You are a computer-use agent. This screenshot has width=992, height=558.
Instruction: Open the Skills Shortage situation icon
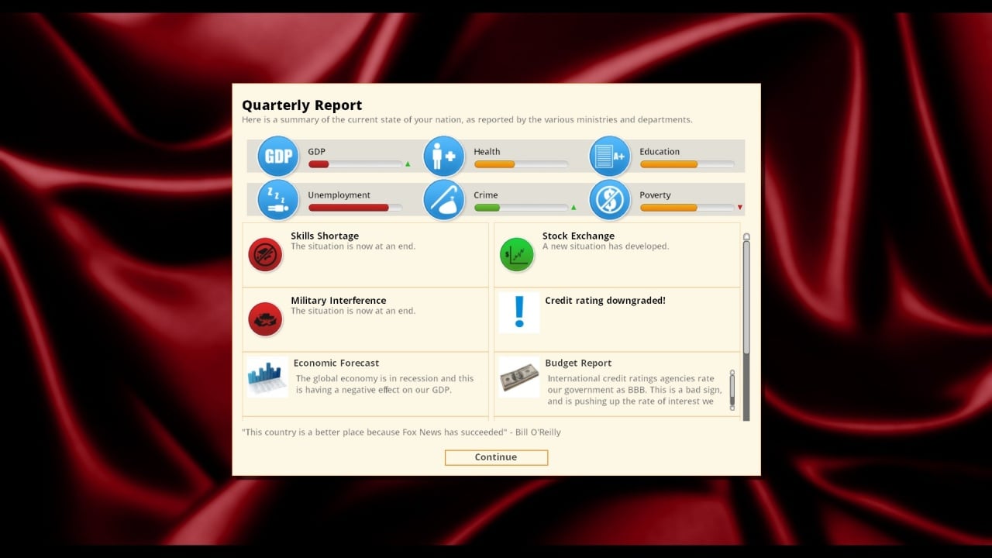coord(265,254)
